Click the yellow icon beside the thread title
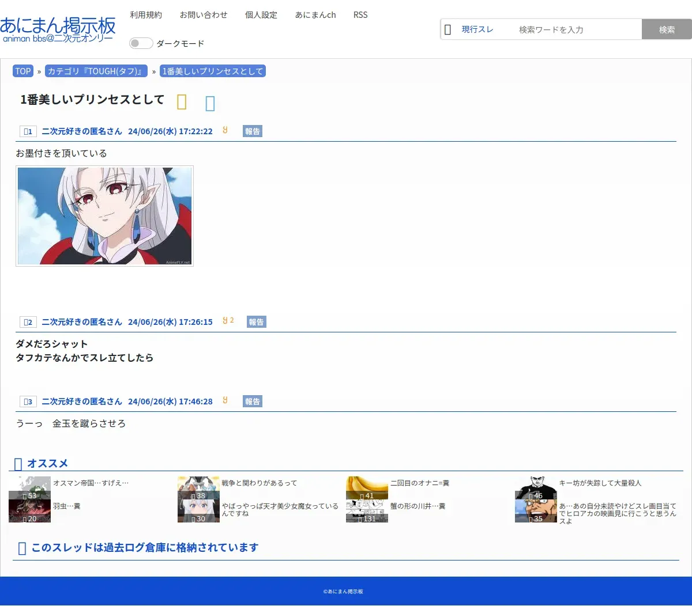This screenshot has width=692, height=606. 182,102
